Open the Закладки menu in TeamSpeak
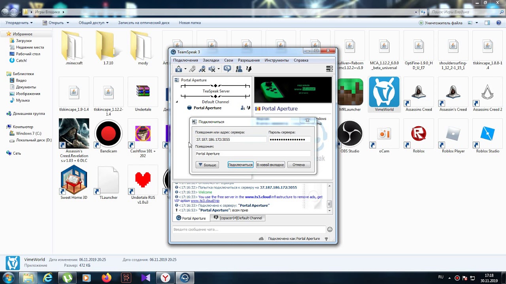The height and width of the screenshot is (284, 506). [211, 60]
